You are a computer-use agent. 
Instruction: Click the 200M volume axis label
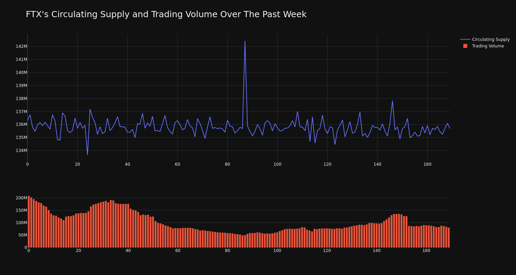[x=21, y=198]
